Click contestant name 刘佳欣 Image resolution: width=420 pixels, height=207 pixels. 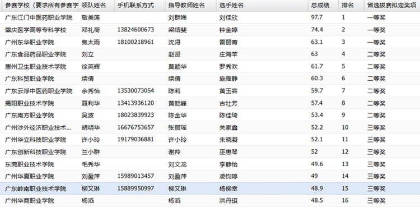[x=228, y=18]
